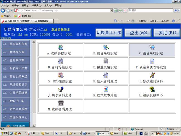Click the J. 共享資料上傳 icon
Viewport: 181px width, 136px height.
(x=61, y=90)
